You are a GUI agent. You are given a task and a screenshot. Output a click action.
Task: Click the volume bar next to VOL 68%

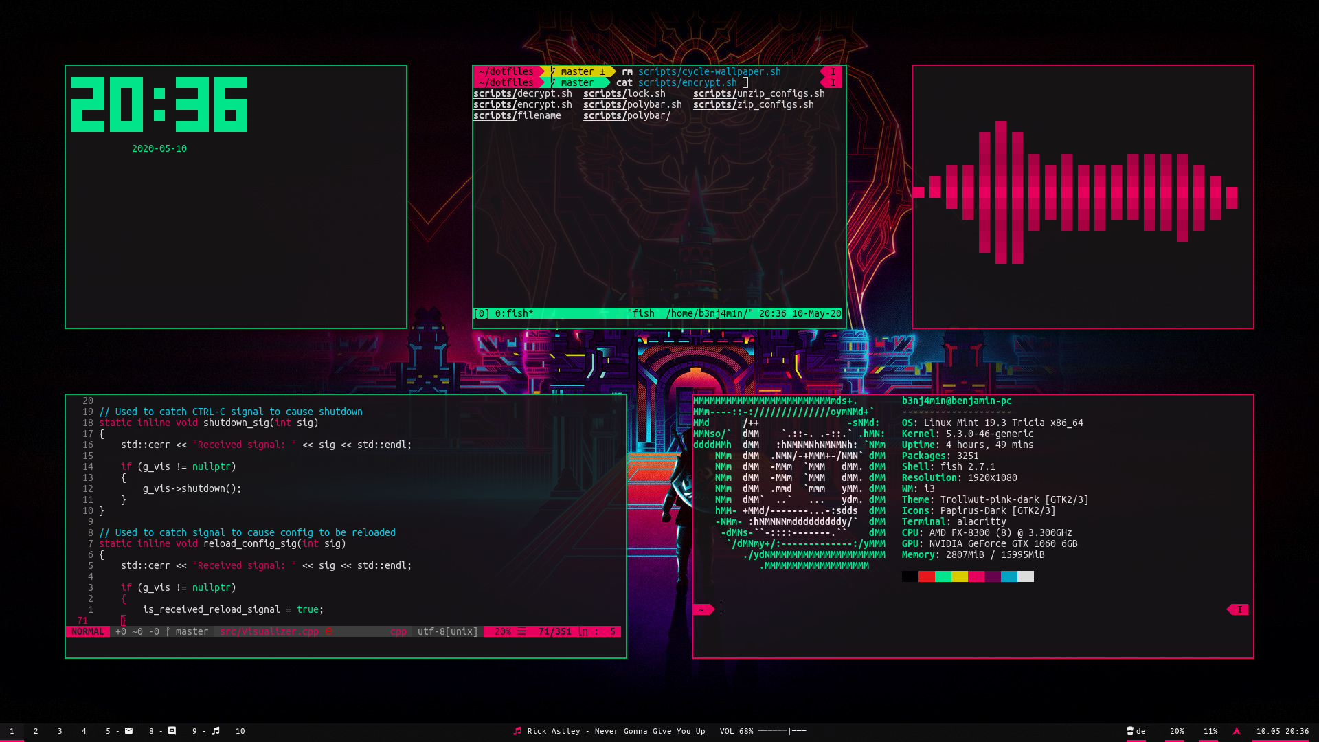[x=782, y=731]
